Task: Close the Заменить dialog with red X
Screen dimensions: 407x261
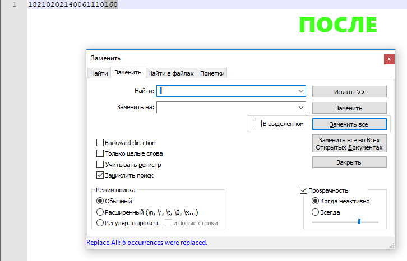Action: pyautogui.click(x=388, y=58)
